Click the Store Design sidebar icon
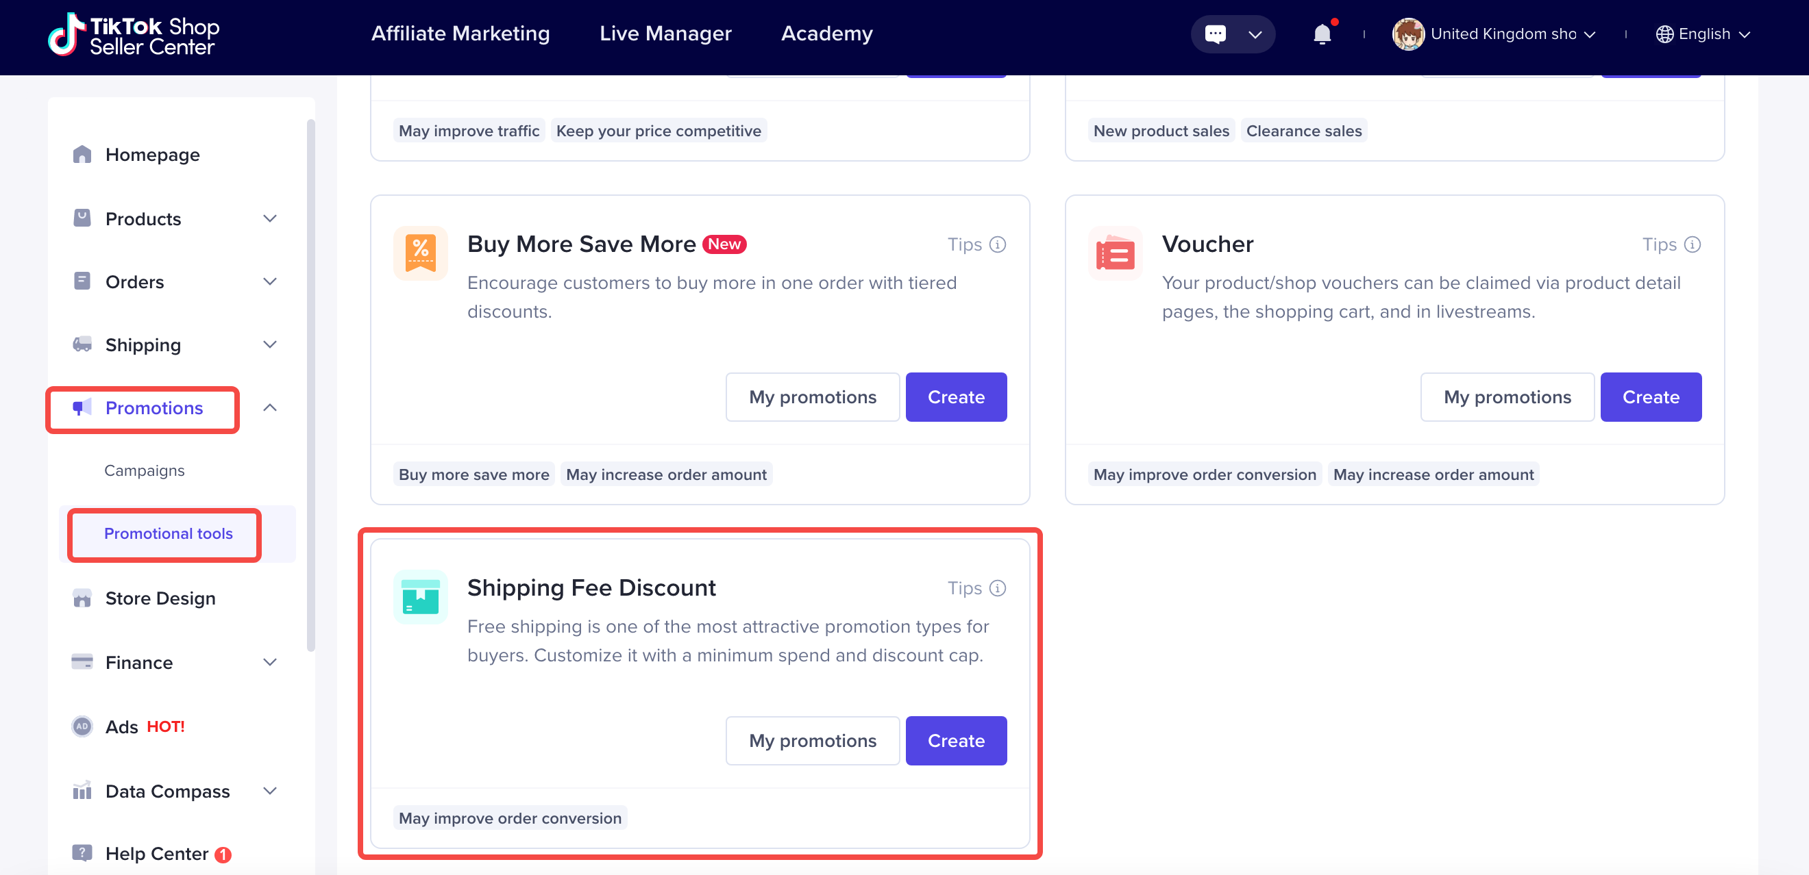Viewport: 1809px width, 875px height. pos(82,598)
